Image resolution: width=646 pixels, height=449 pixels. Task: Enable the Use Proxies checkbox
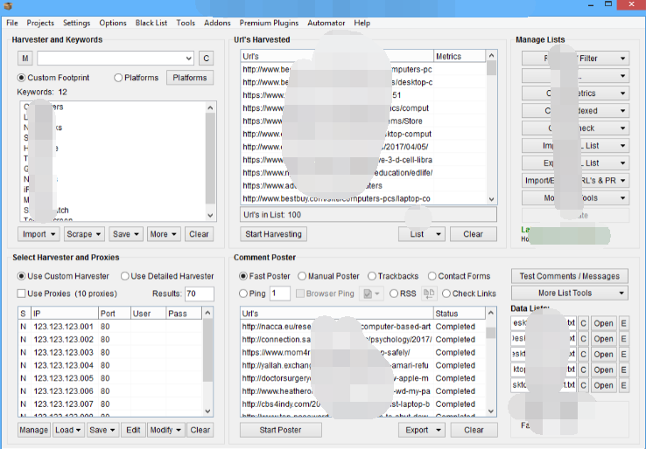22,294
